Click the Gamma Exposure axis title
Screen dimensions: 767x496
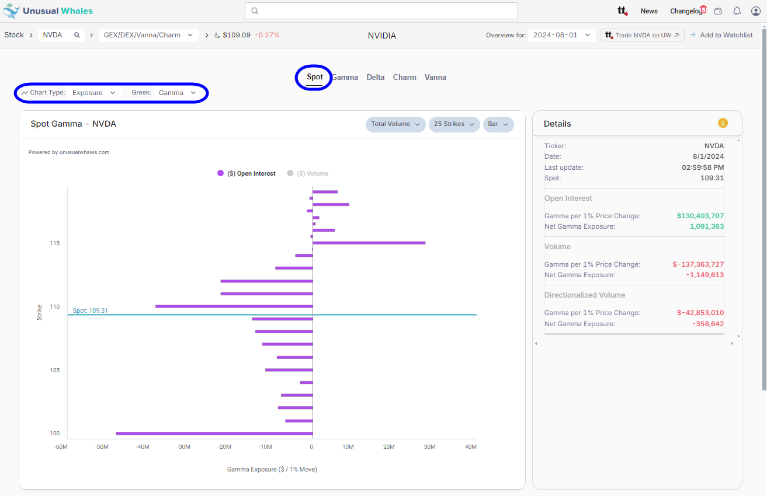[272, 469]
